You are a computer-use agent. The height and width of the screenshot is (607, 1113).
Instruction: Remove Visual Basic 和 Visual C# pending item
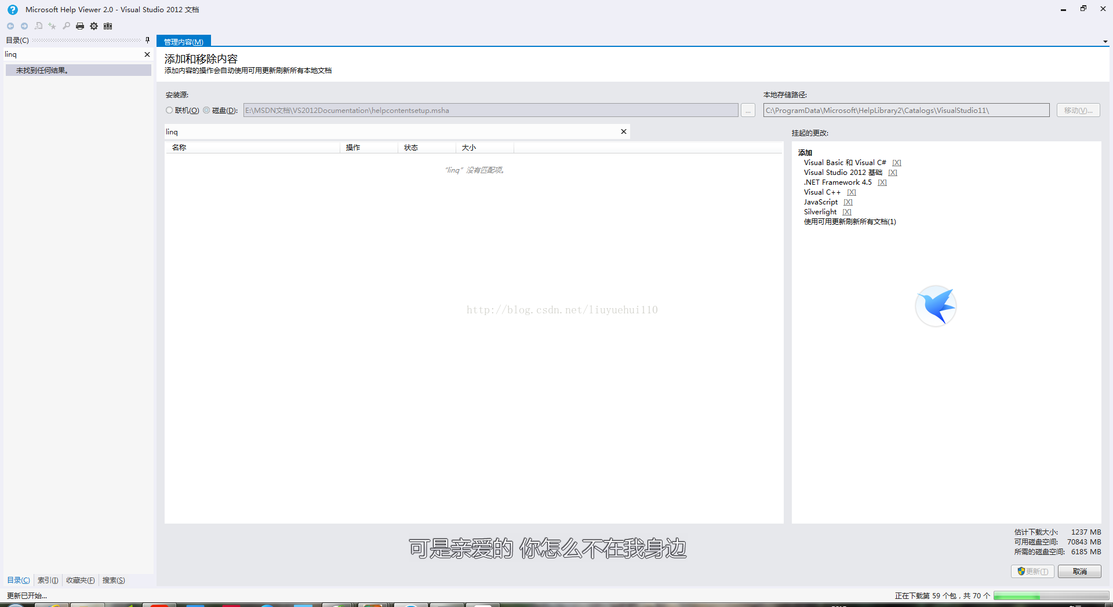[896, 163]
